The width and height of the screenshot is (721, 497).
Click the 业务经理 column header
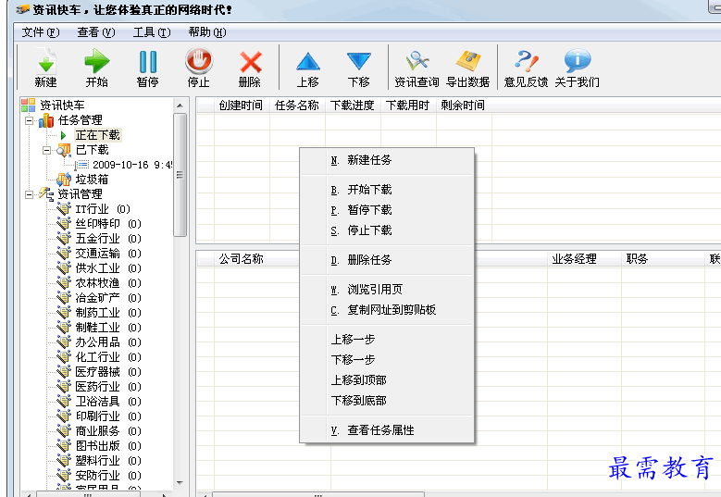click(x=584, y=259)
